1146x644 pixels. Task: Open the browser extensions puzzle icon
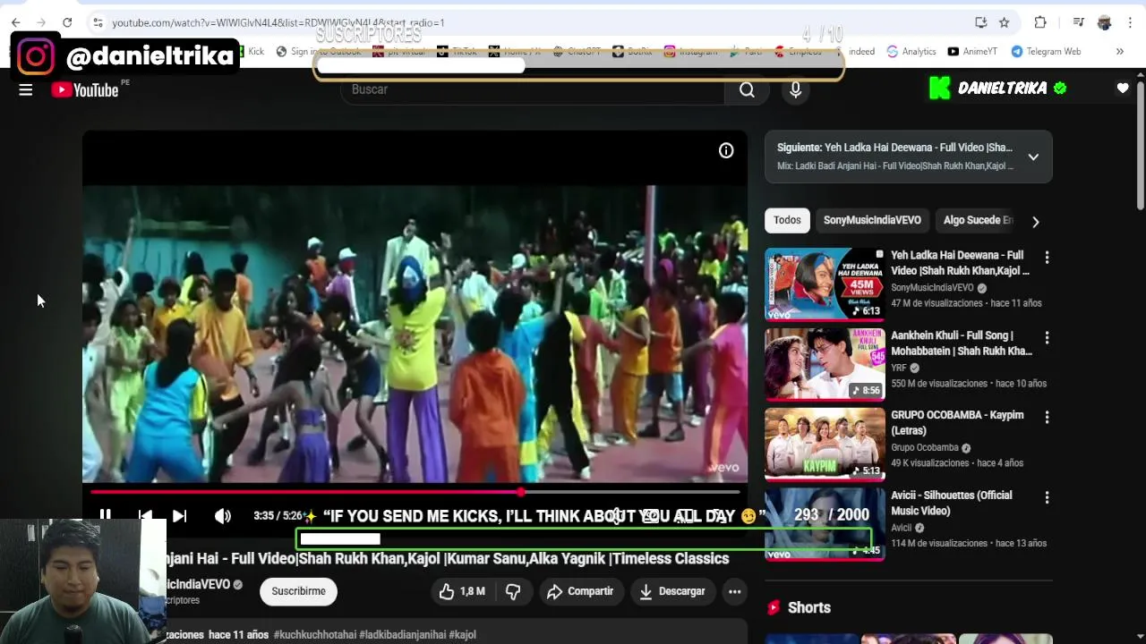[x=1040, y=22]
